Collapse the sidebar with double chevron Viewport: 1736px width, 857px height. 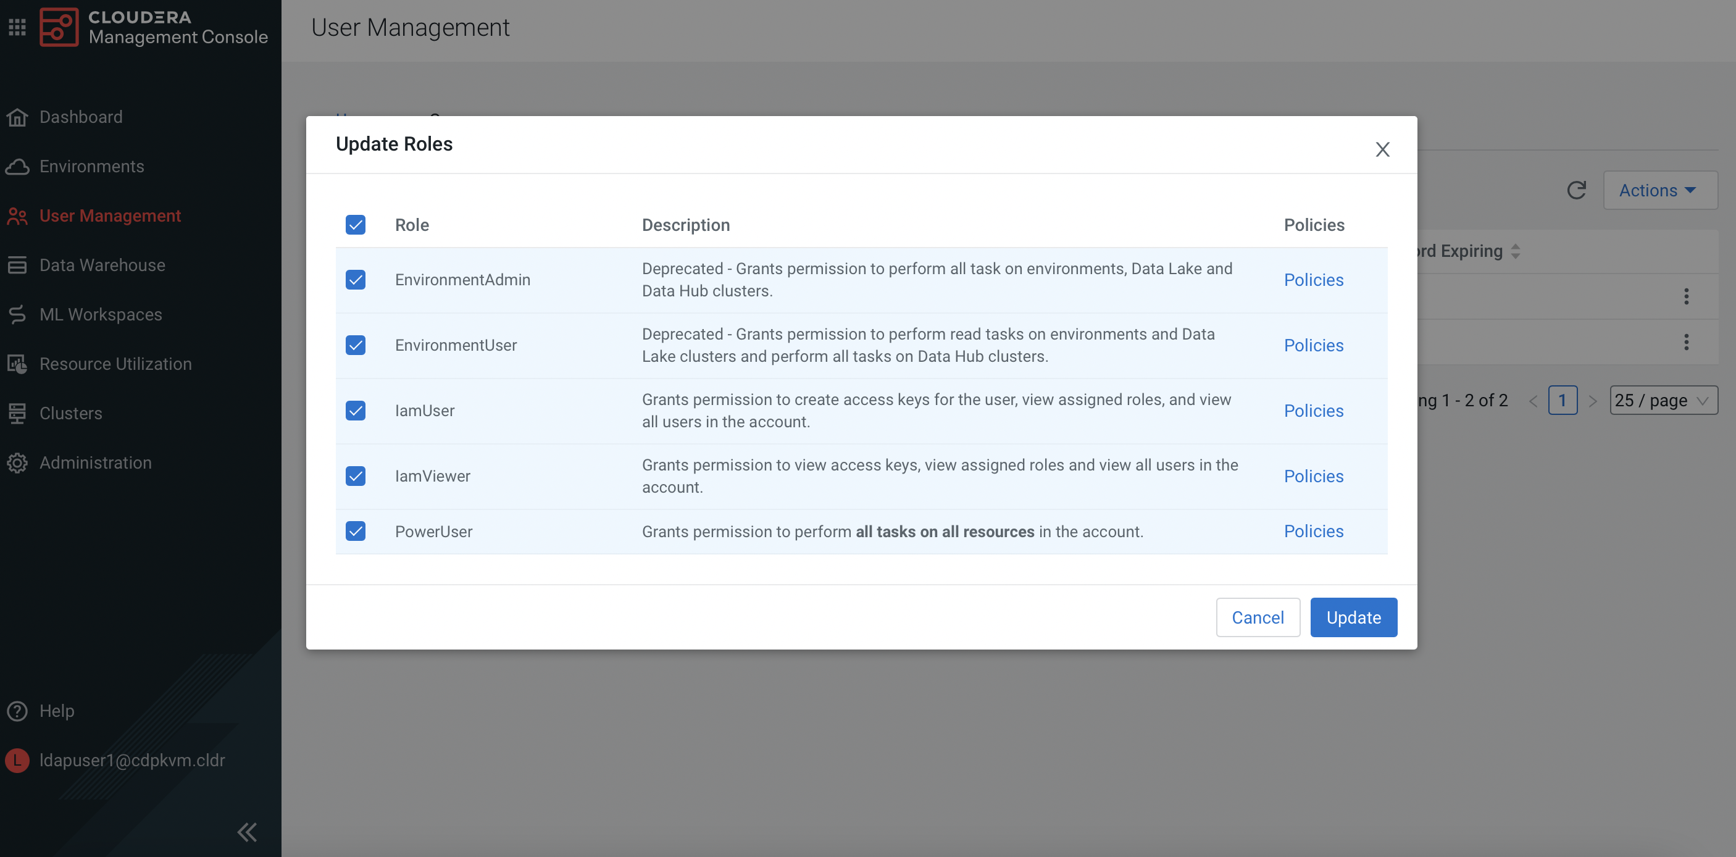pyautogui.click(x=247, y=832)
